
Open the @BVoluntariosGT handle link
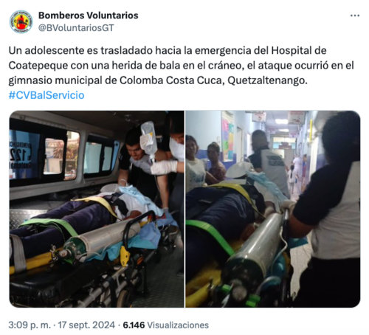(x=76, y=28)
